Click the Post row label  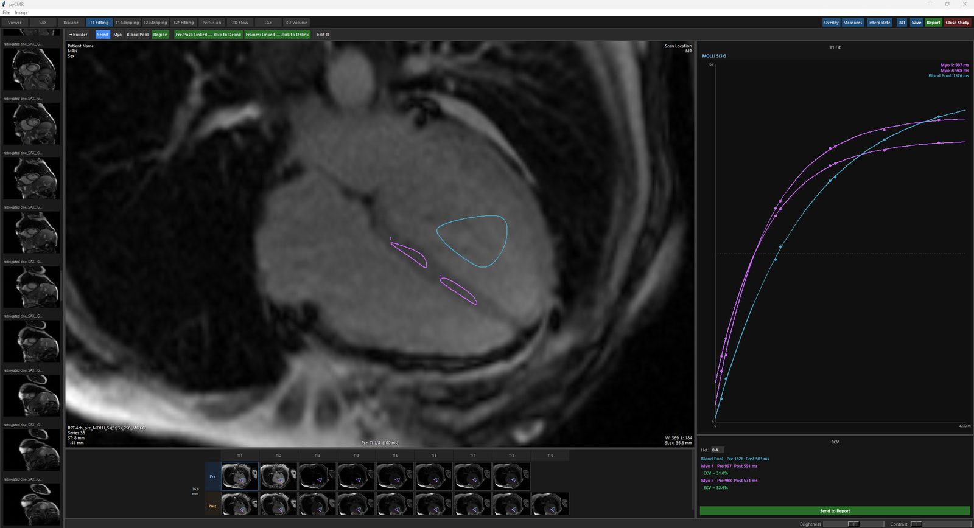(x=212, y=505)
